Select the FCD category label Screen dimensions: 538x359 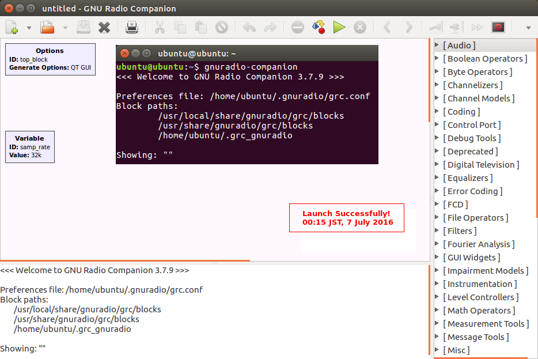point(455,205)
